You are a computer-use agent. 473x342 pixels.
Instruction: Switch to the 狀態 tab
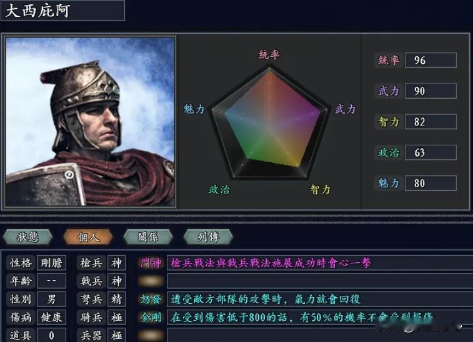(x=27, y=237)
